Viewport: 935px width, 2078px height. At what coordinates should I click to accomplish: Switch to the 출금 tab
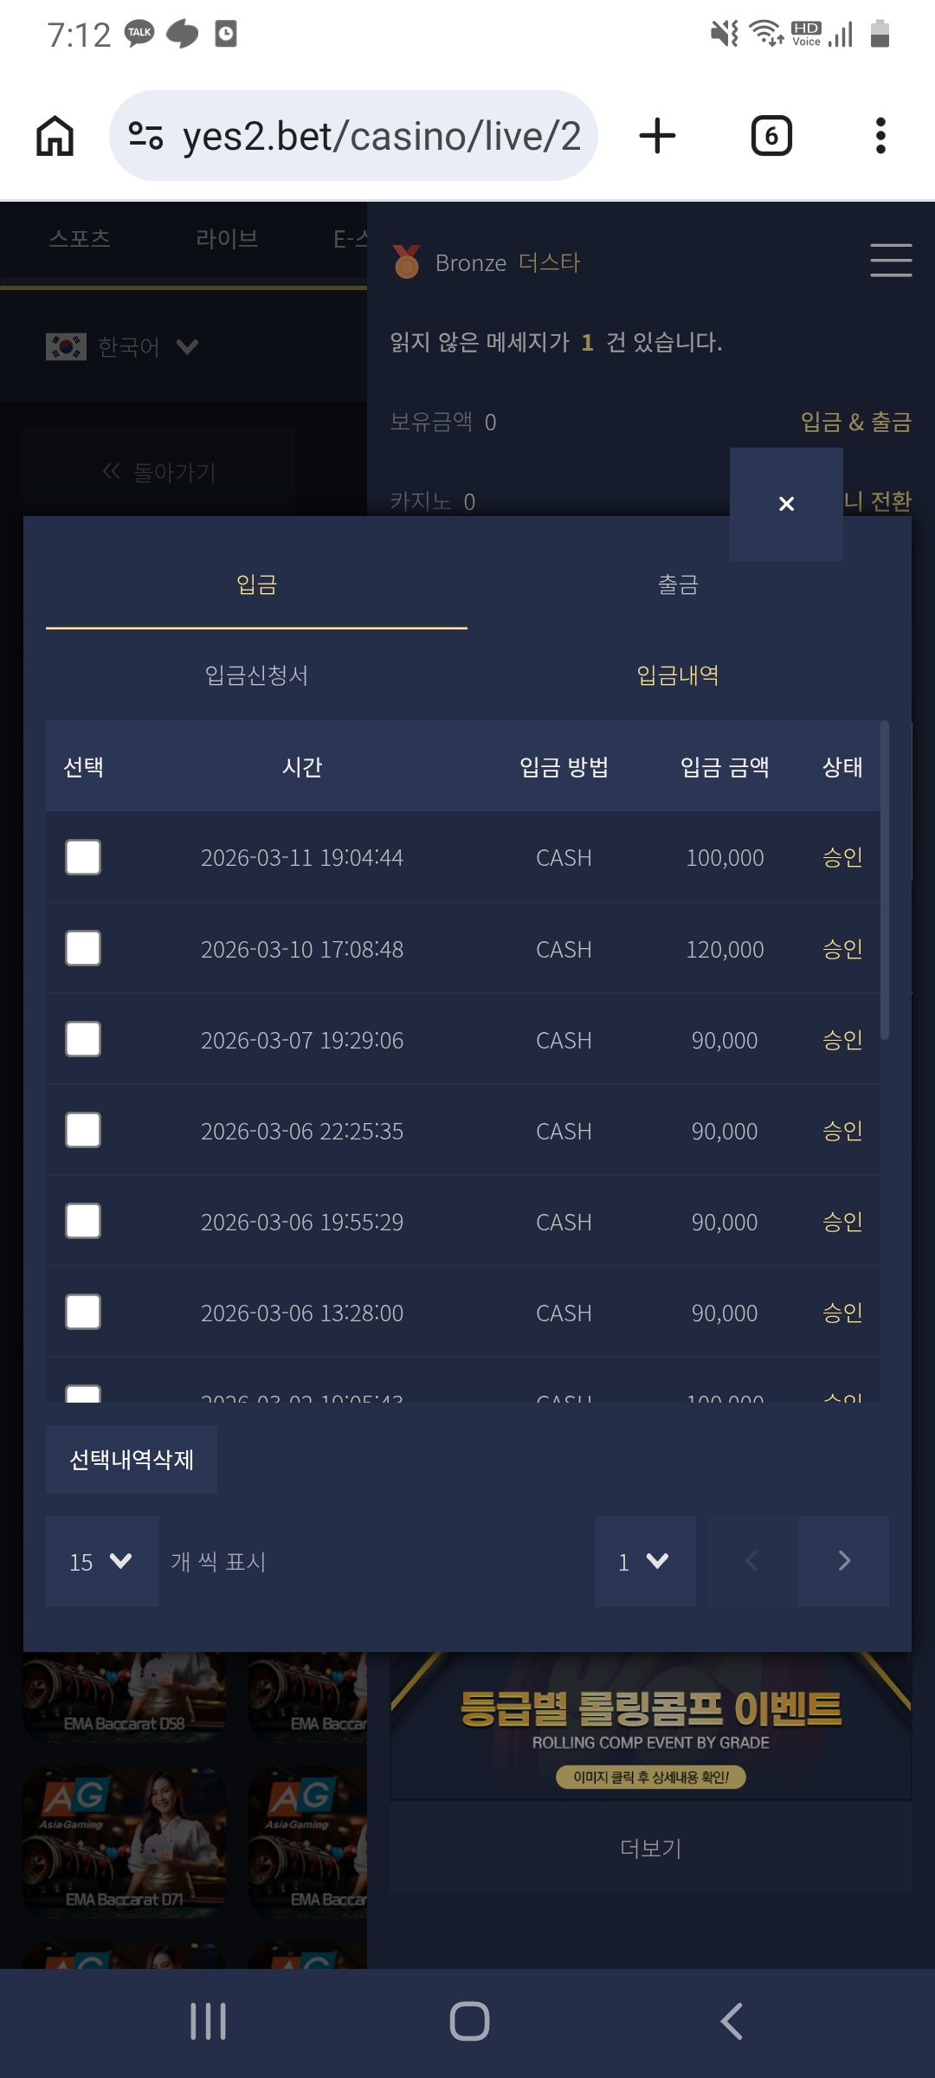[678, 584]
